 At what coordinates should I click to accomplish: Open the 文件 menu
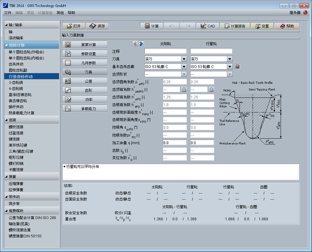pos(8,13)
